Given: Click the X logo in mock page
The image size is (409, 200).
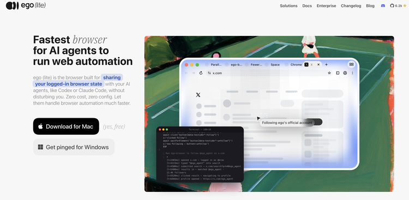Looking at the screenshot, I should (199, 95).
